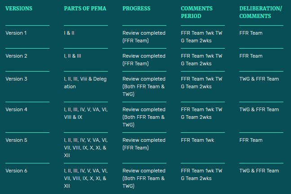Image resolution: width=291 pixels, height=194 pixels.
Task: Click the PARTS OF PFMA column header
Action: coord(84,9)
